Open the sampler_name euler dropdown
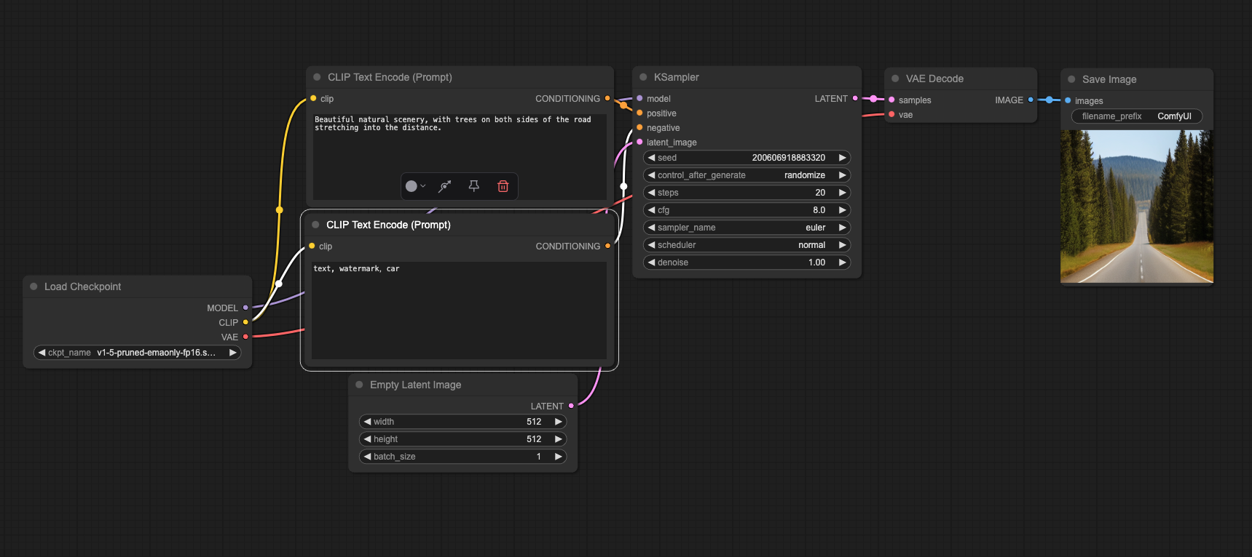 747,228
